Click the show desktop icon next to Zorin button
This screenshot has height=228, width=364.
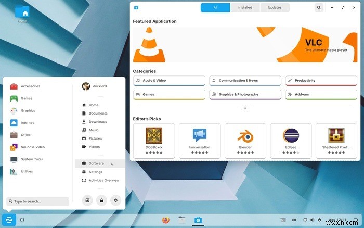[x=22, y=220]
